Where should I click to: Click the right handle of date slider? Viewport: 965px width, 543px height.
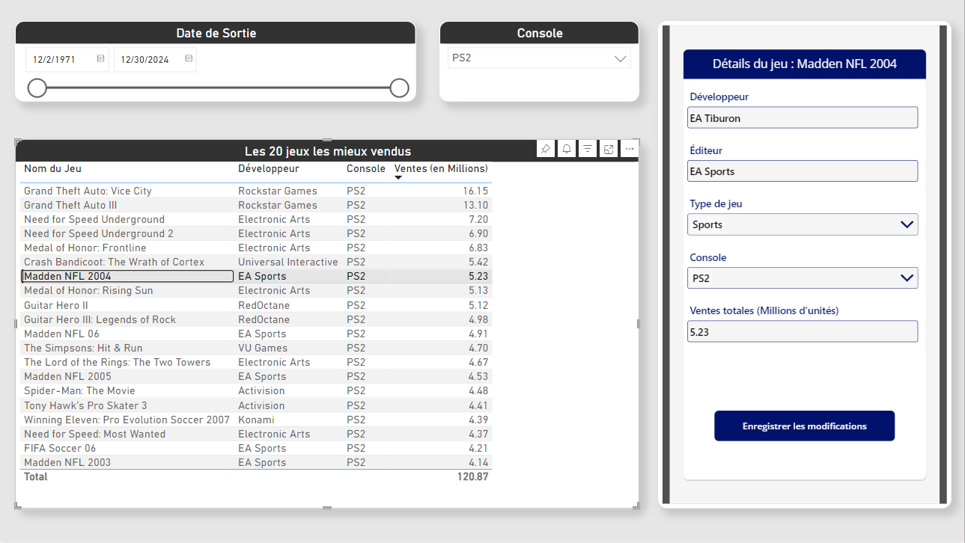point(400,88)
